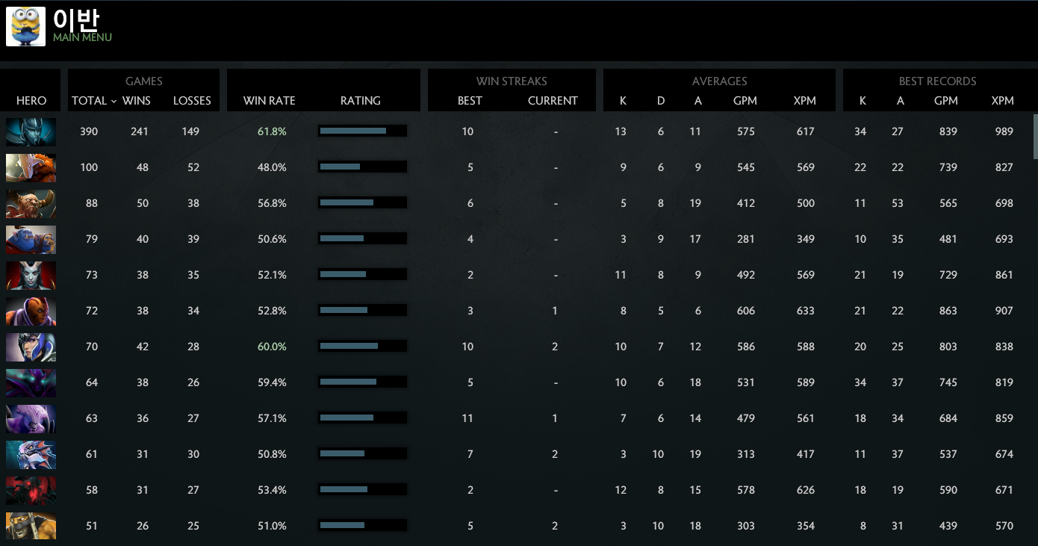Select the Anti-Mage hero icon
Image resolution: width=1038 pixels, height=546 pixels.
[x=31, y=311]
